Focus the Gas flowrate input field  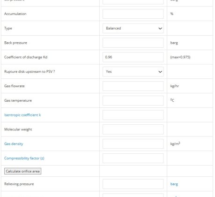(x=133, y=86)
